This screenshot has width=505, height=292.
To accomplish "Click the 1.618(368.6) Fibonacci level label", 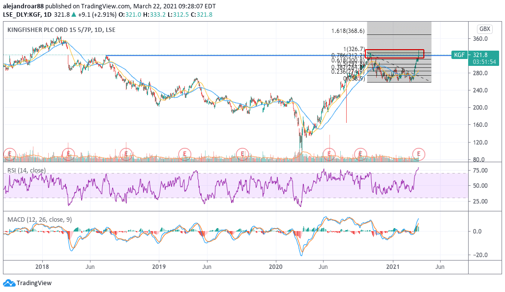I will pyautogui.click(x=348, y=31).
